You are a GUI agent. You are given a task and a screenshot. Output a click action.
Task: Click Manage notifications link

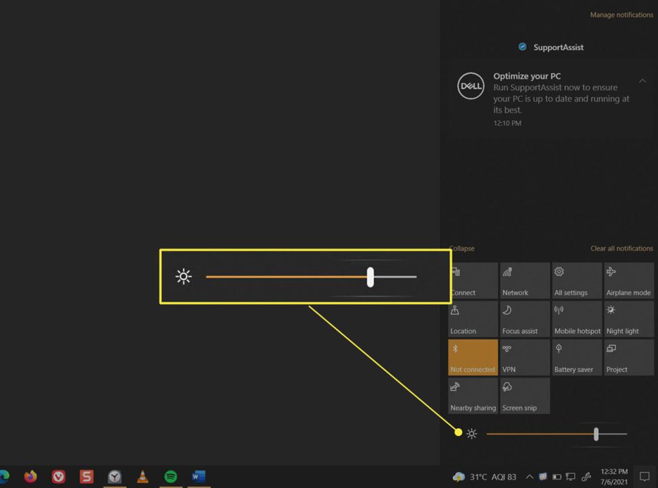[621, 15]
